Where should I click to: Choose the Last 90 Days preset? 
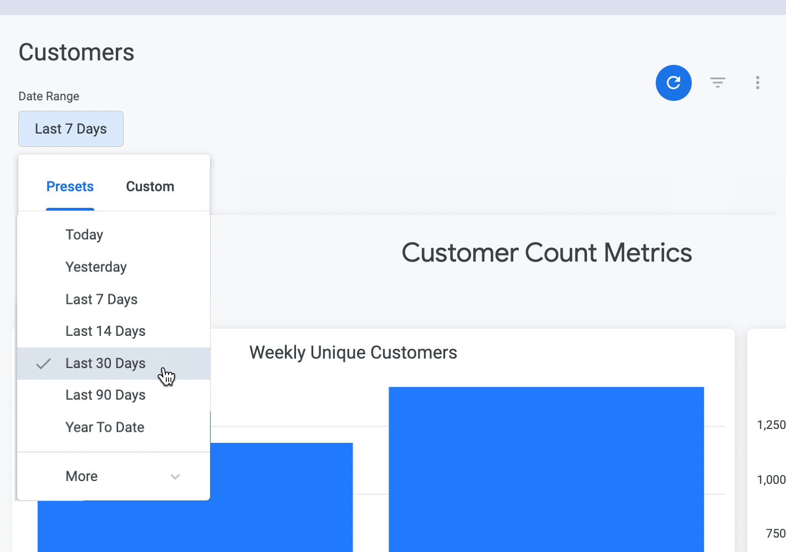[105, 395]
